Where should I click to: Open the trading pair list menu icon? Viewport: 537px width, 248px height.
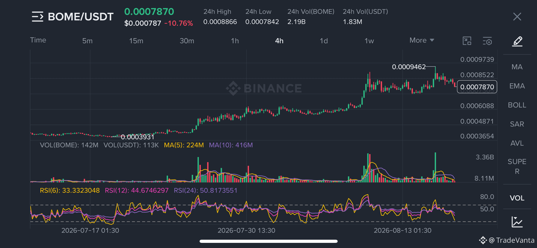point(37,17)
